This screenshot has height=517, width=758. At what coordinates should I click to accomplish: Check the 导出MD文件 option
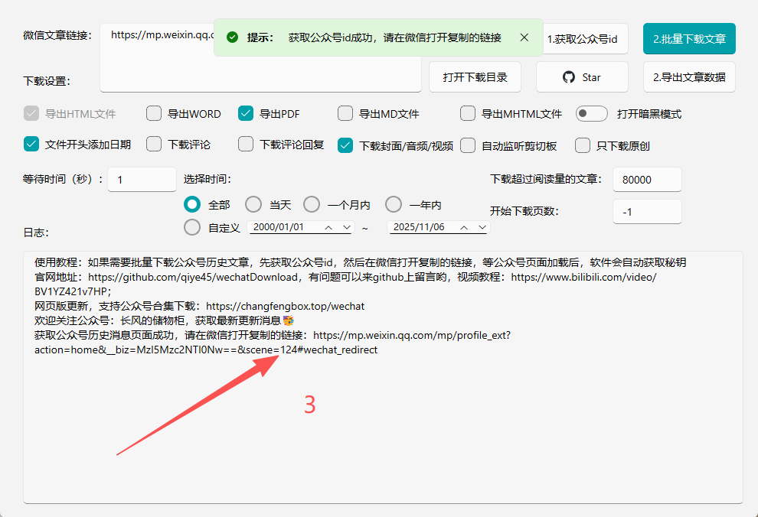click(x=345, y=112)
